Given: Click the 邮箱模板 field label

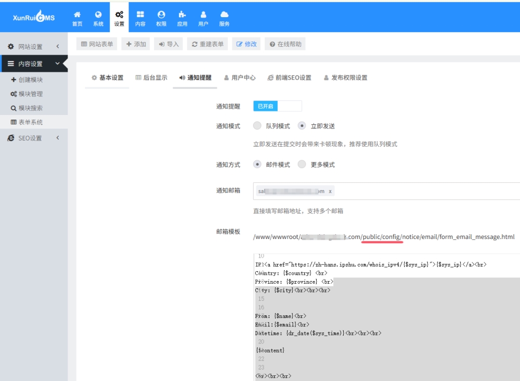Looking at the screenshot, I should tap(228, 231).
